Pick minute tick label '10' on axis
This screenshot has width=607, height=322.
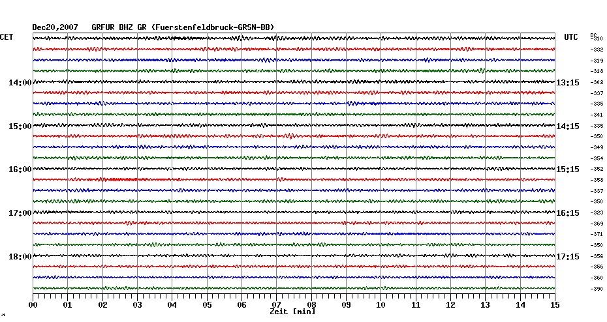coord(381,305)
